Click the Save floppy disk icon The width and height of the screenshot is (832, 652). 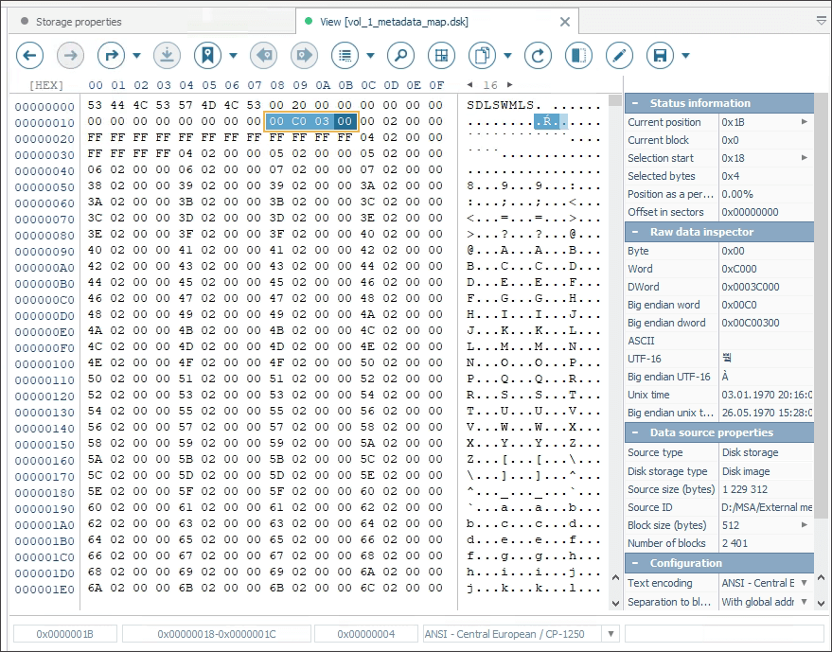tap(660, 56)
